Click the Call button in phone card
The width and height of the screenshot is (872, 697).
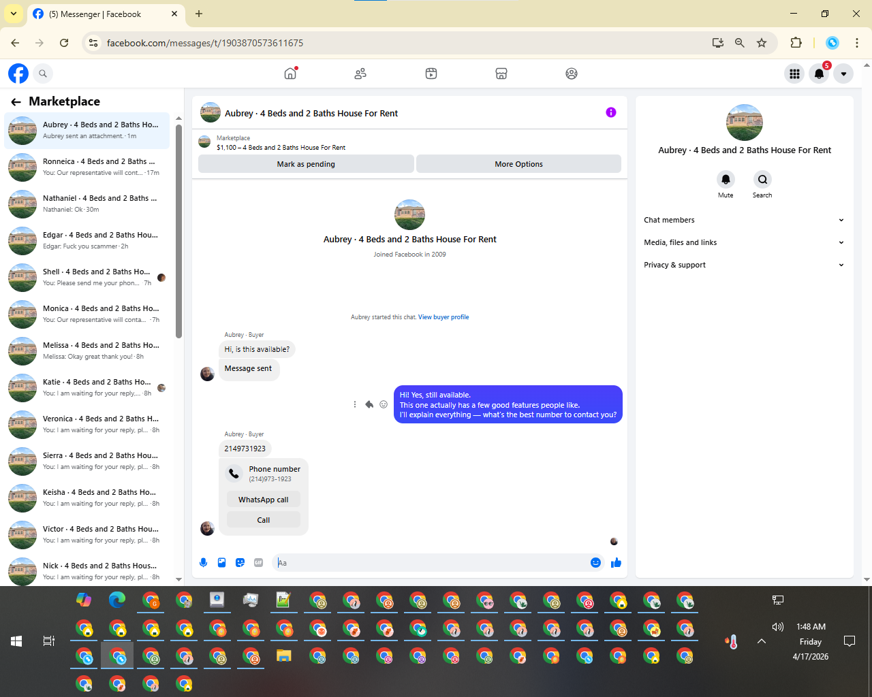click(x=264, y=520)
